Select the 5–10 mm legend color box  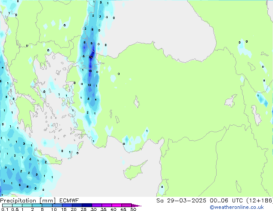pyautogui.click(x=47, y=205)
